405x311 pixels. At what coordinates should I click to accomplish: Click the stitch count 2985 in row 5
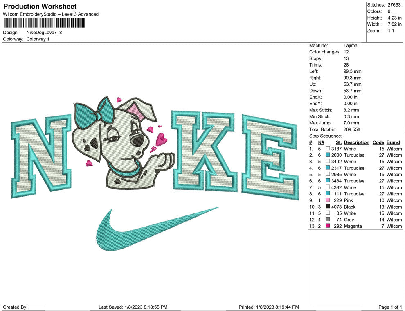336,174
